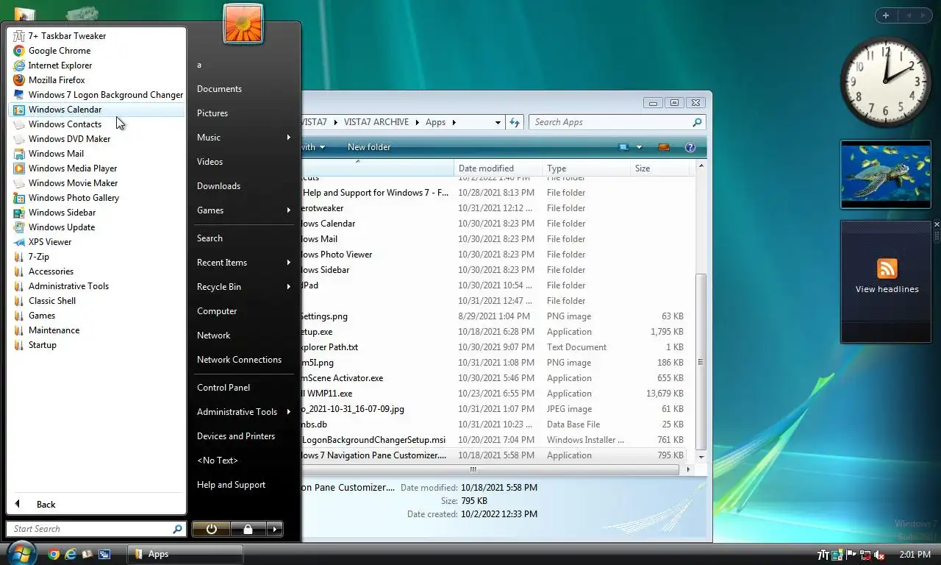
Task: Click New folder in Explorer toolbar
Action: [369, 147]
